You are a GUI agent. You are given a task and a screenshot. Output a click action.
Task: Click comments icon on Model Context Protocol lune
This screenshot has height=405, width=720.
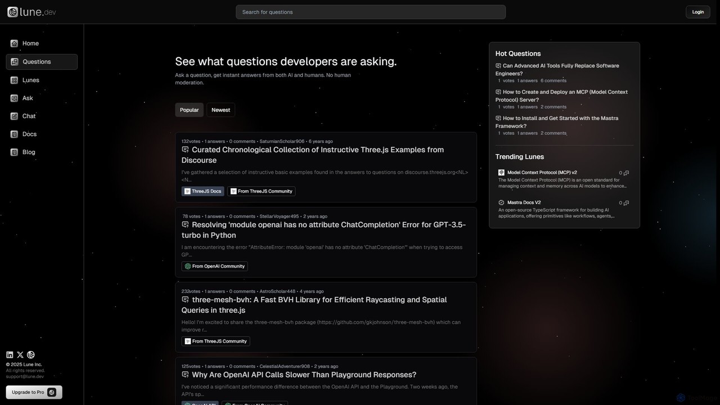point(626,173)
